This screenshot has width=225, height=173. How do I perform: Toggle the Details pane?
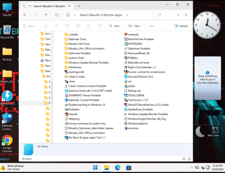tap(181, 26)
